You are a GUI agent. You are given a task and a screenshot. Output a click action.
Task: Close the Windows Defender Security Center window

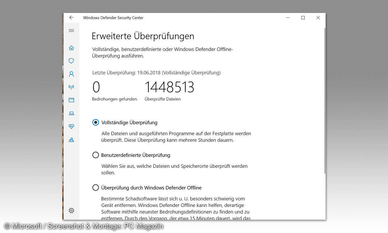pos(318,18)
